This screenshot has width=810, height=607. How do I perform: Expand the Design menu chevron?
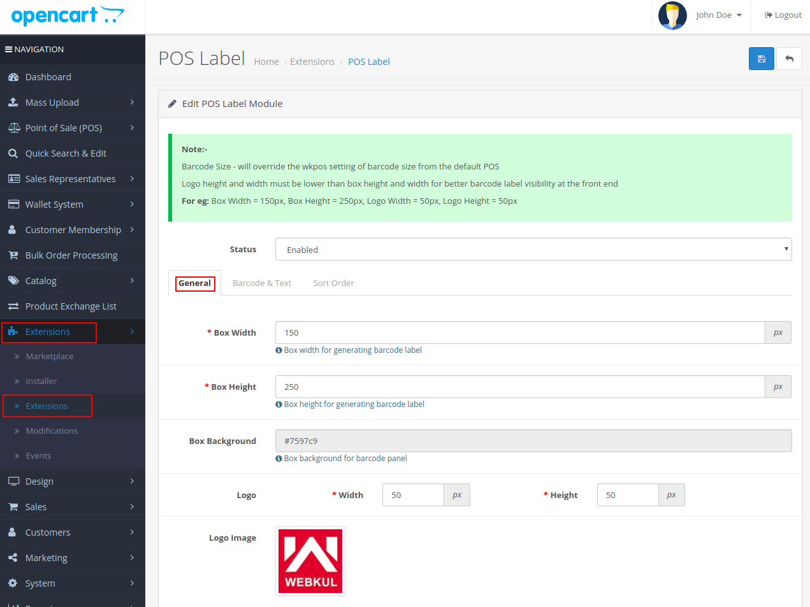pyautogui.click(x=132, y=481)
